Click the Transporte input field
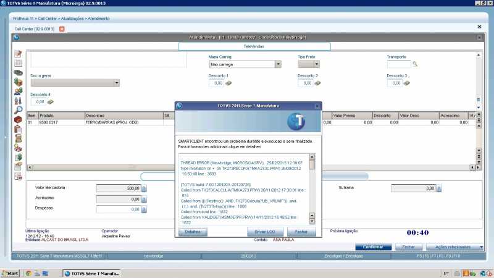Screen dimensions: 494x278 pyautogui.click(x=399, y=64)
